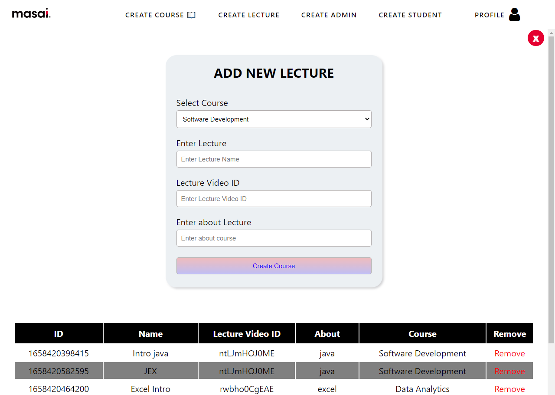Focus the Enter Lecture Name field
The height and width of the screenshot is (395, 555).
[x=274, y=159]
